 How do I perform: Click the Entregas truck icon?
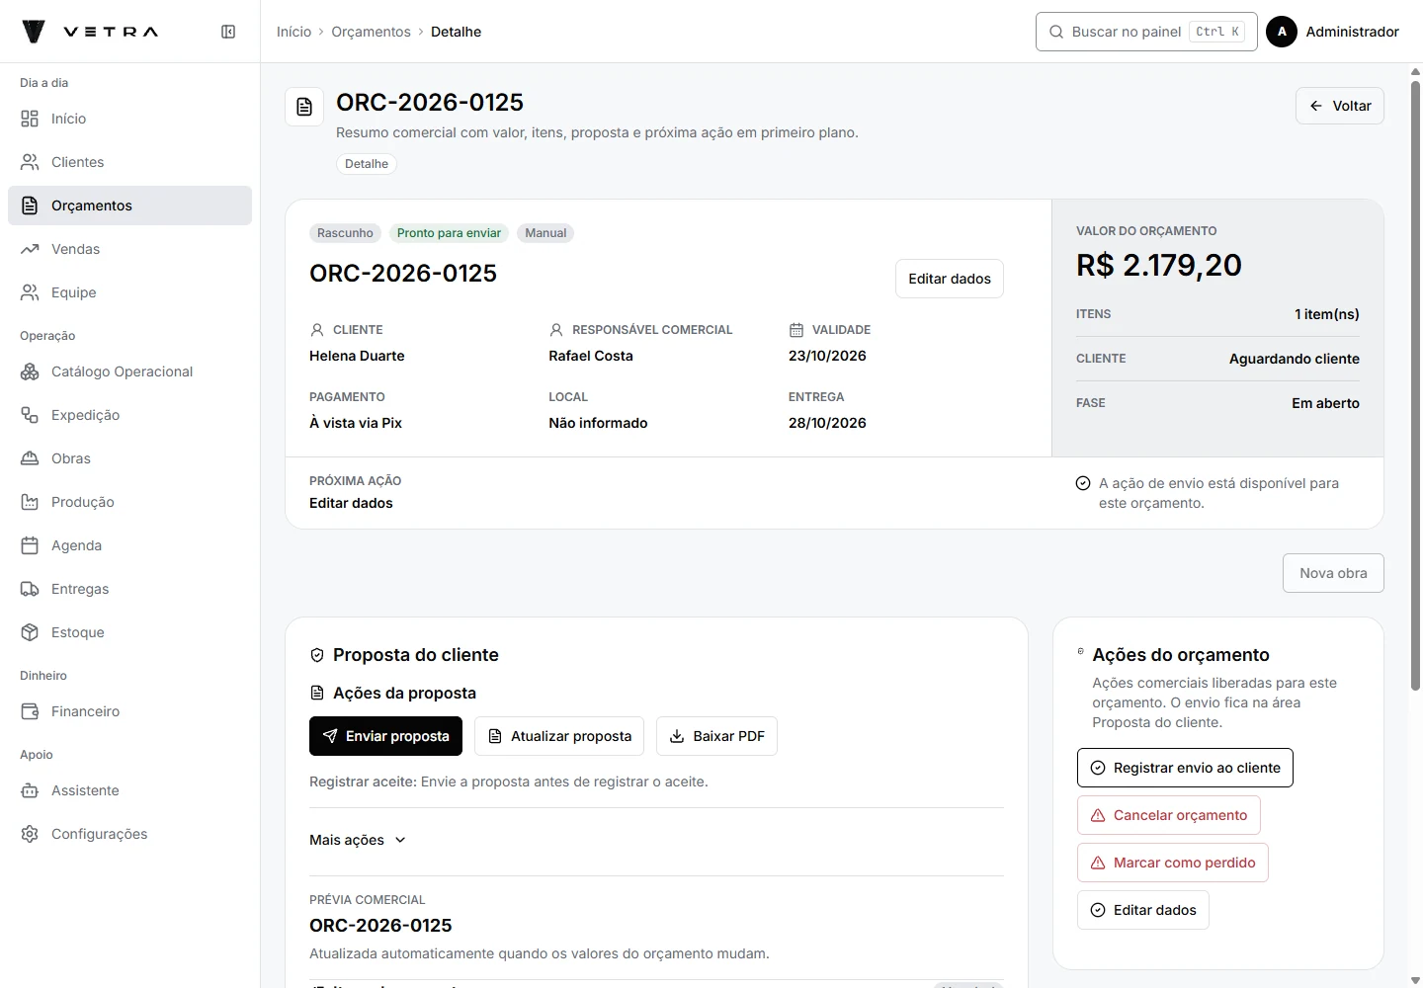pos(30,589)
